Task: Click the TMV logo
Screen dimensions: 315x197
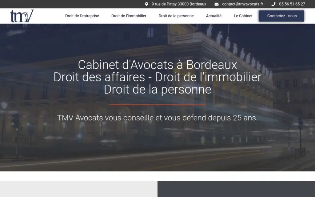Action: coord(22,16)
